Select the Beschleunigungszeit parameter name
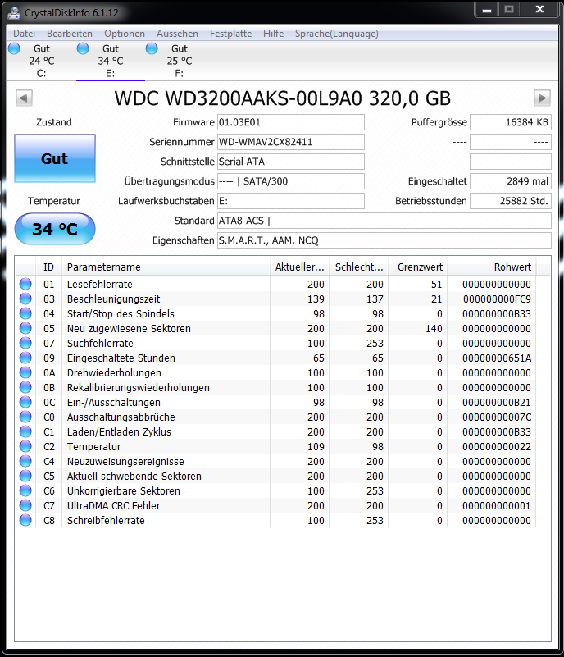Image resolution: width=564 pixels, height=657 pixels. (113, 299)
